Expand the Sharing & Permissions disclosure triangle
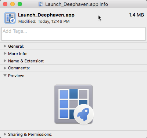 [5, 134]
